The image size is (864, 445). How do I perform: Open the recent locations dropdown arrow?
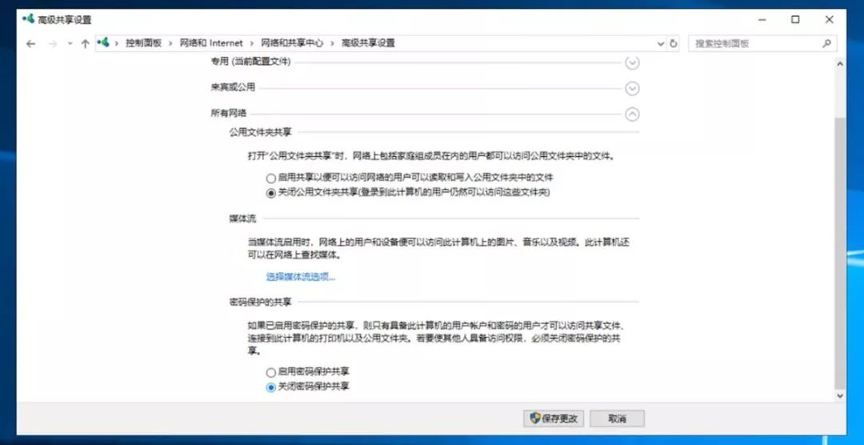[x=70, y=43]
